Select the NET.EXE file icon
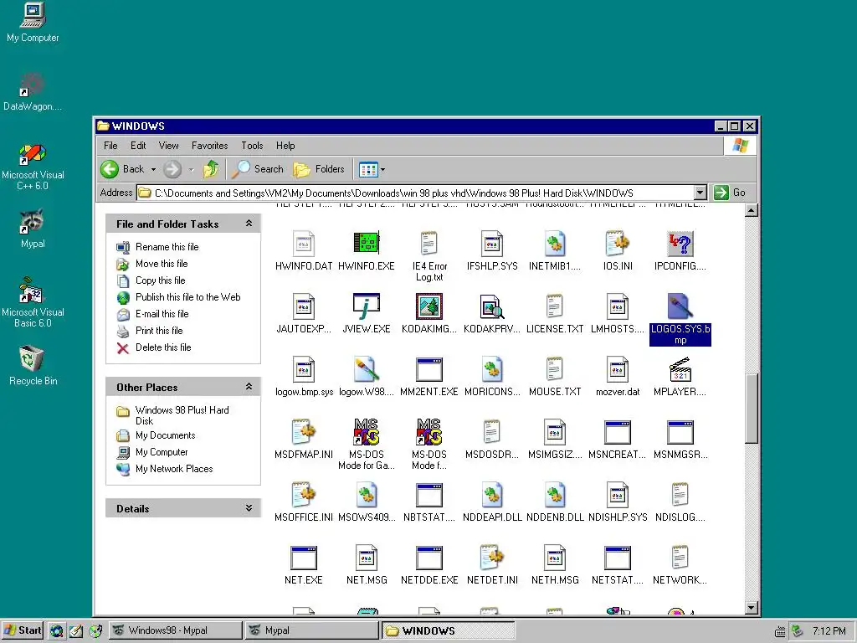 click(x=303, y=558)
